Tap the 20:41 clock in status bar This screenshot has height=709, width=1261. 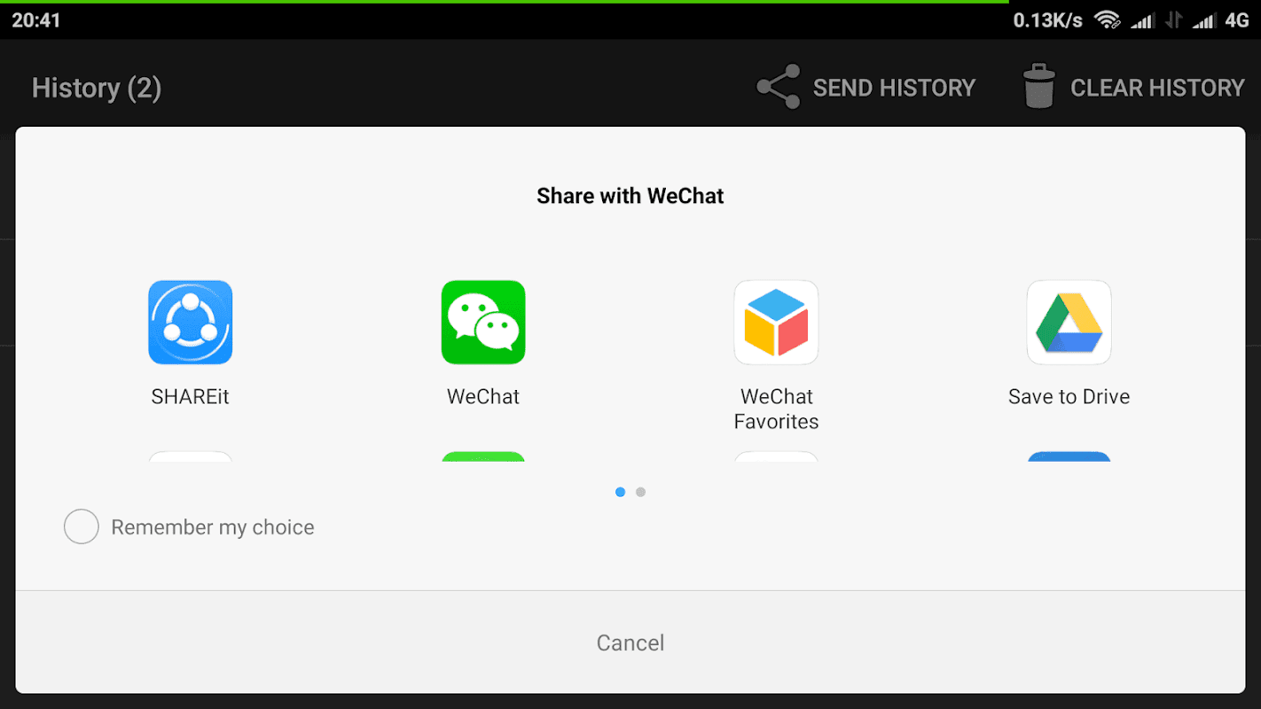pos(36,19)
